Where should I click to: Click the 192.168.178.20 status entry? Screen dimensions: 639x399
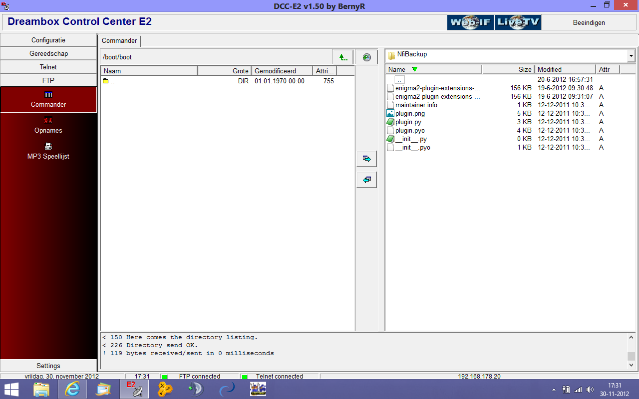pos(479,377)
